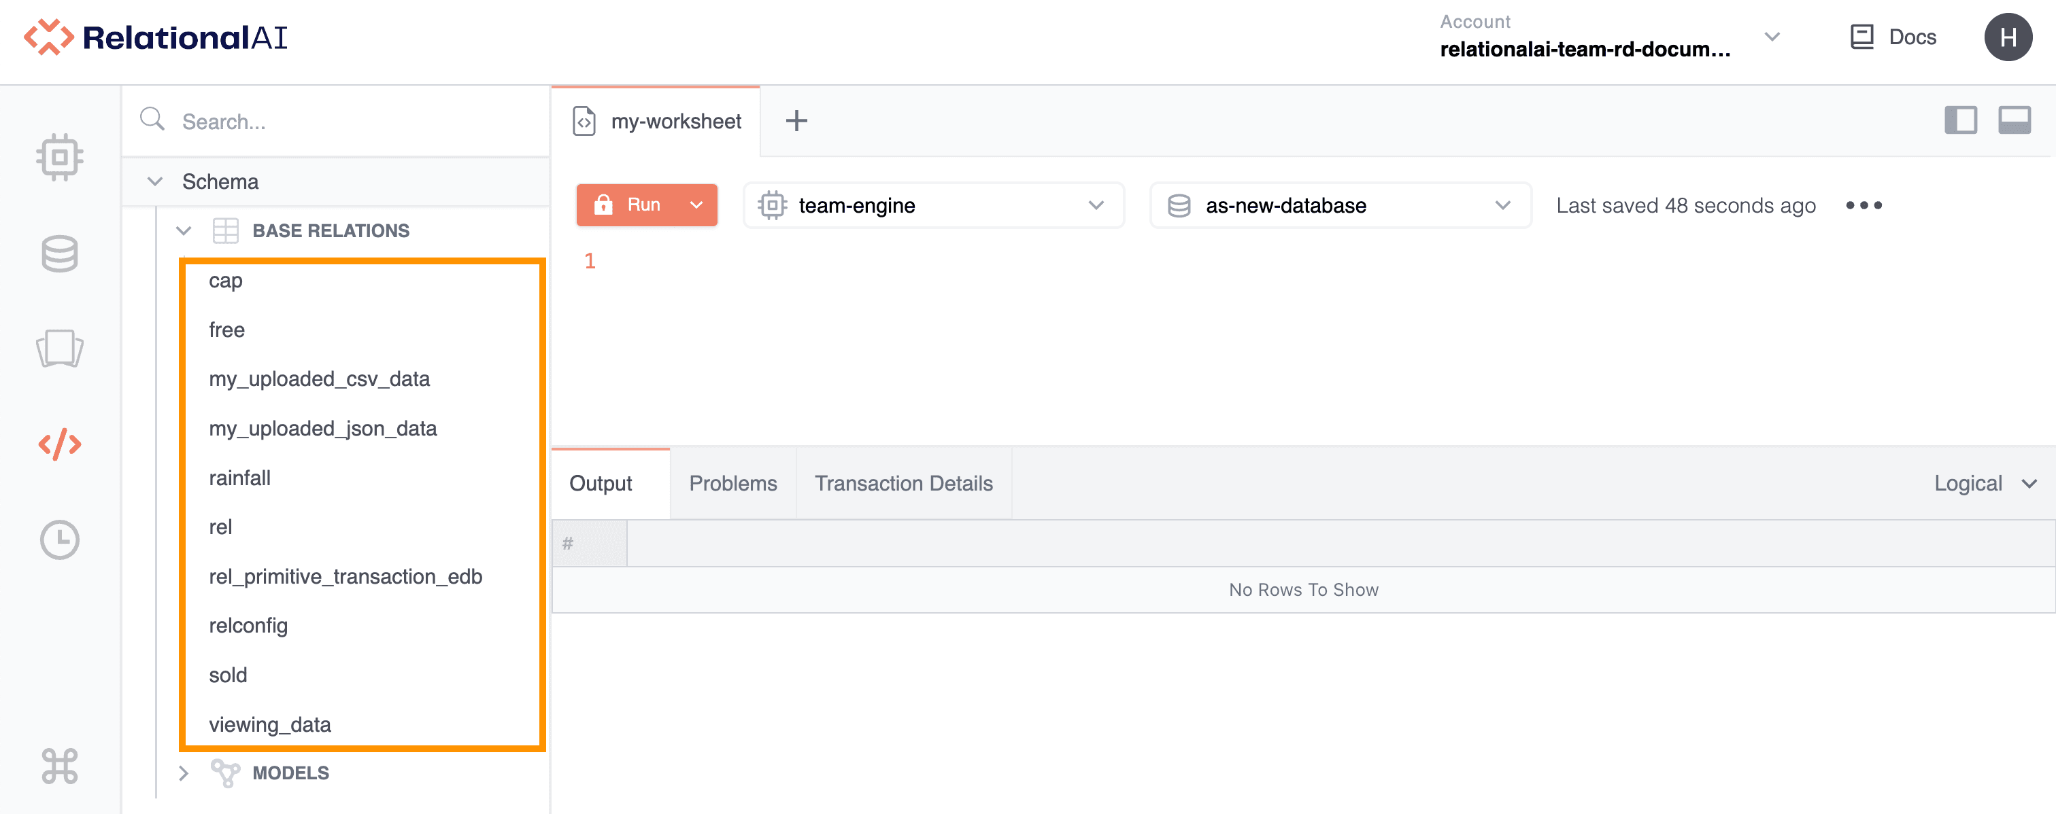Add a new worksheet tab with plus icon

(x=796, y=121)
